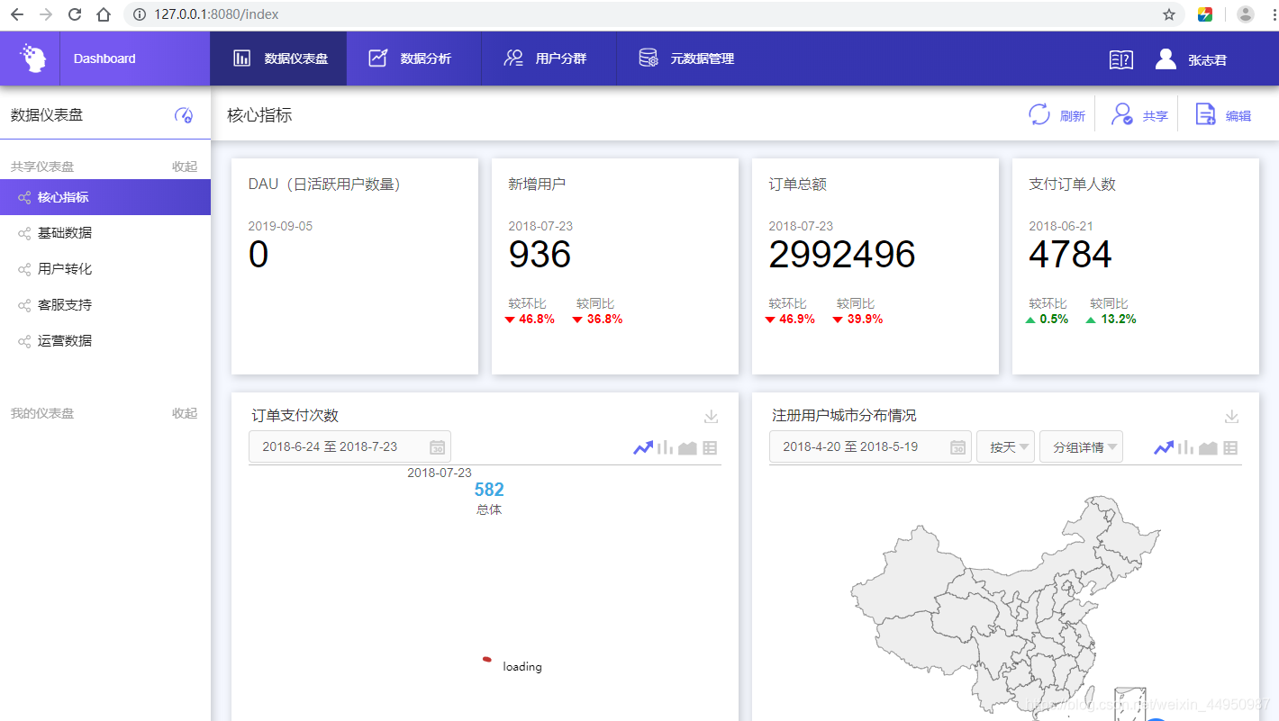Screen dimensions: 1279x721
Task: Reload the page with the browser refresh icon
Action: (75, 14)
